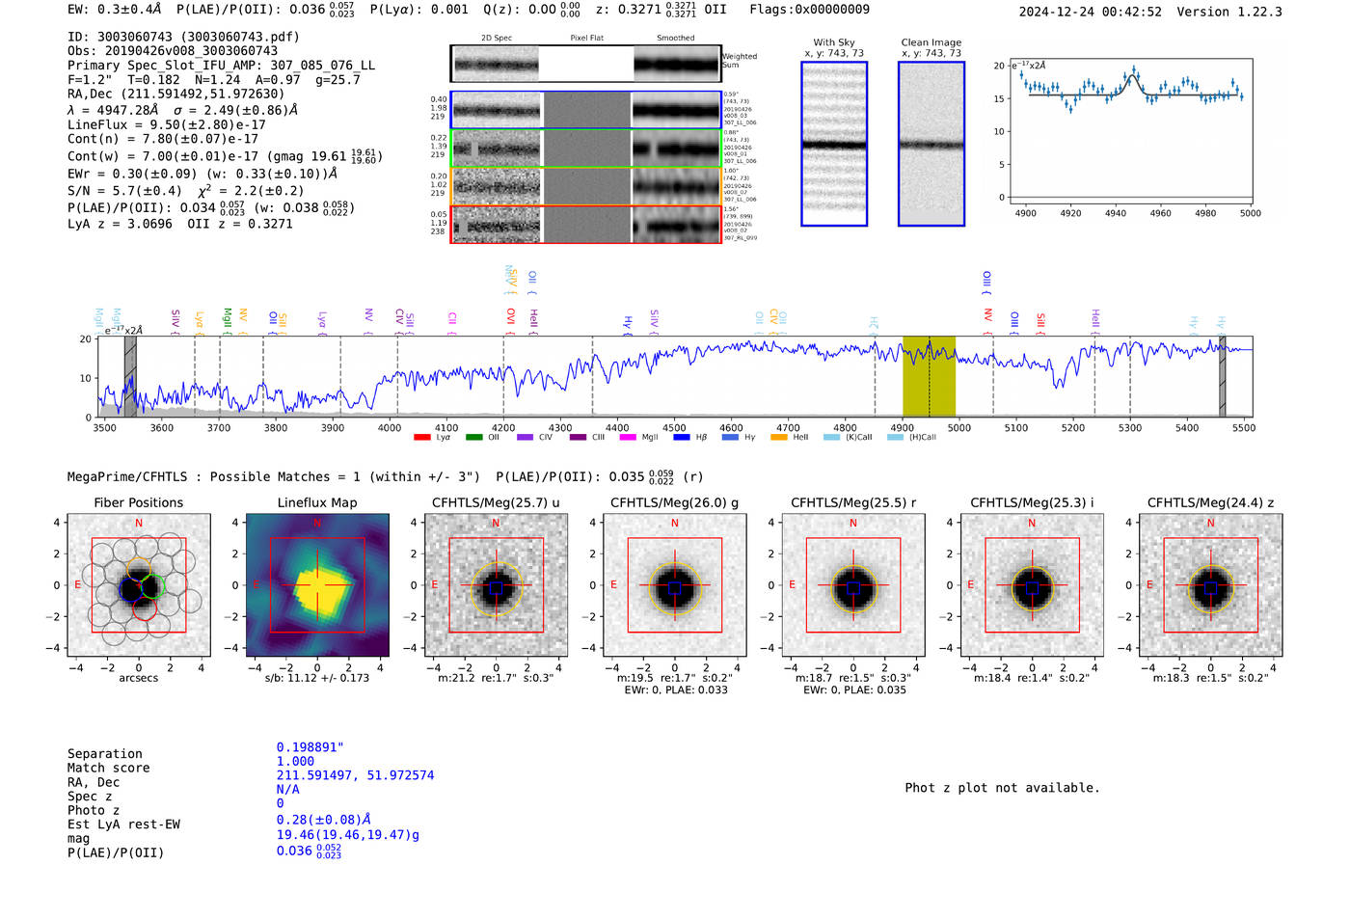Click the yellow highlighted band in the full spectrum
The image size is (1350, 919).
929,376
